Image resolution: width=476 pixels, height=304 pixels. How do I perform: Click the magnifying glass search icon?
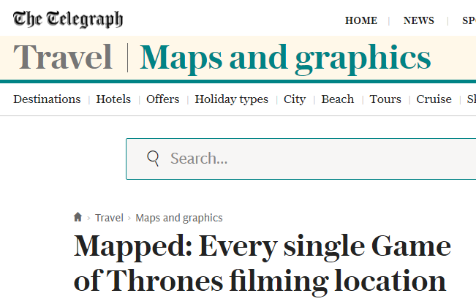click(153, 159)
